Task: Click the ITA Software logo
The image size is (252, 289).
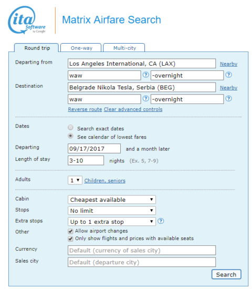Action: 27,20
